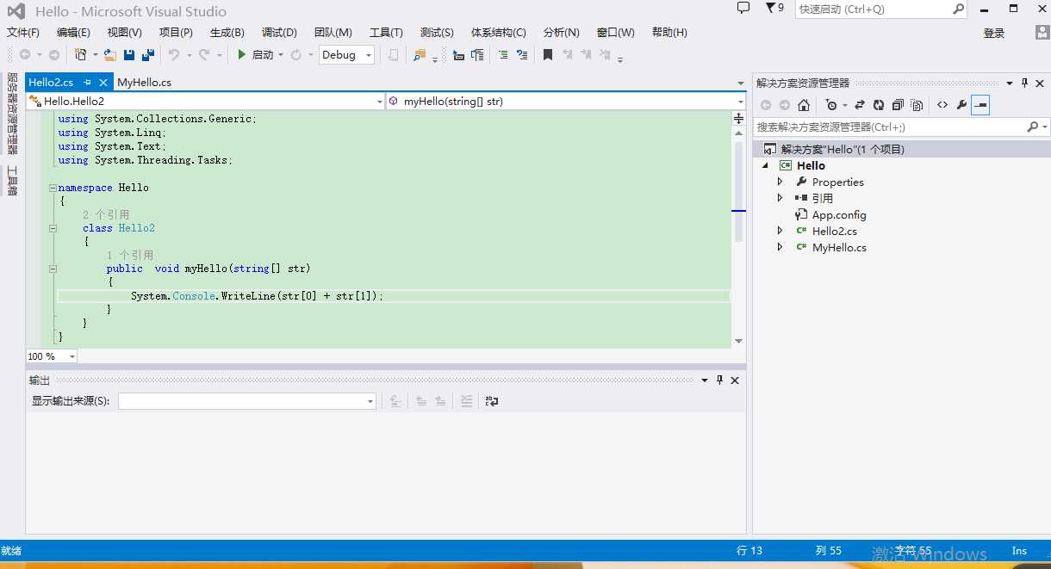Click the Open File folder icon

[110, 54]
